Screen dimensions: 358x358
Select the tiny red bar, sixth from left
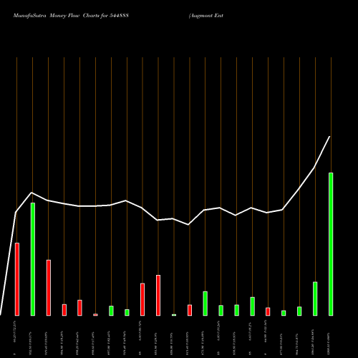[x=95, y=315]
